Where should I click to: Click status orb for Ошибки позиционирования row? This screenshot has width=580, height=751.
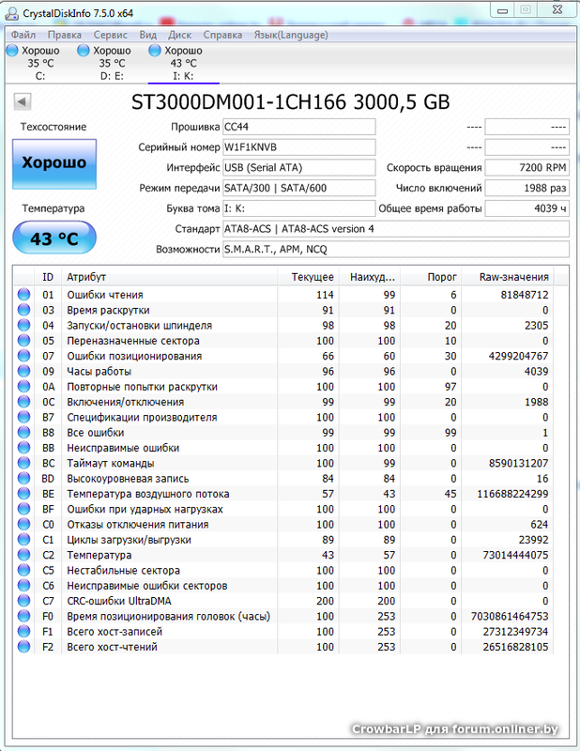(x=24, y=356)
